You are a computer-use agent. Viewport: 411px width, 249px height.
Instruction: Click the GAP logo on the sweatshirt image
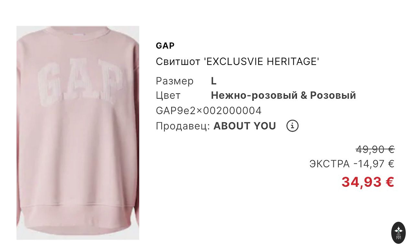coord(81,82)
